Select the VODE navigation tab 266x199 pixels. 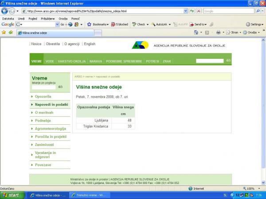50,61
